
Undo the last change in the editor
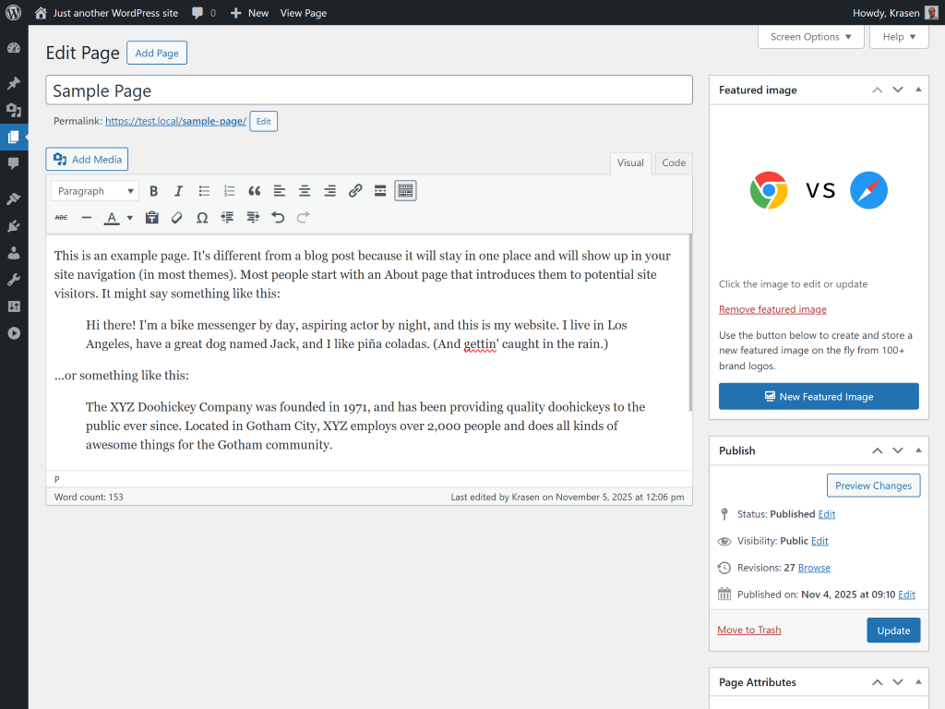point(277,218)
